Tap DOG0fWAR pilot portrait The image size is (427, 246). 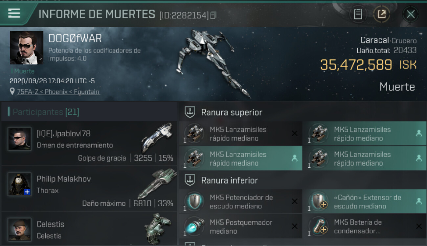pos(27,48)
